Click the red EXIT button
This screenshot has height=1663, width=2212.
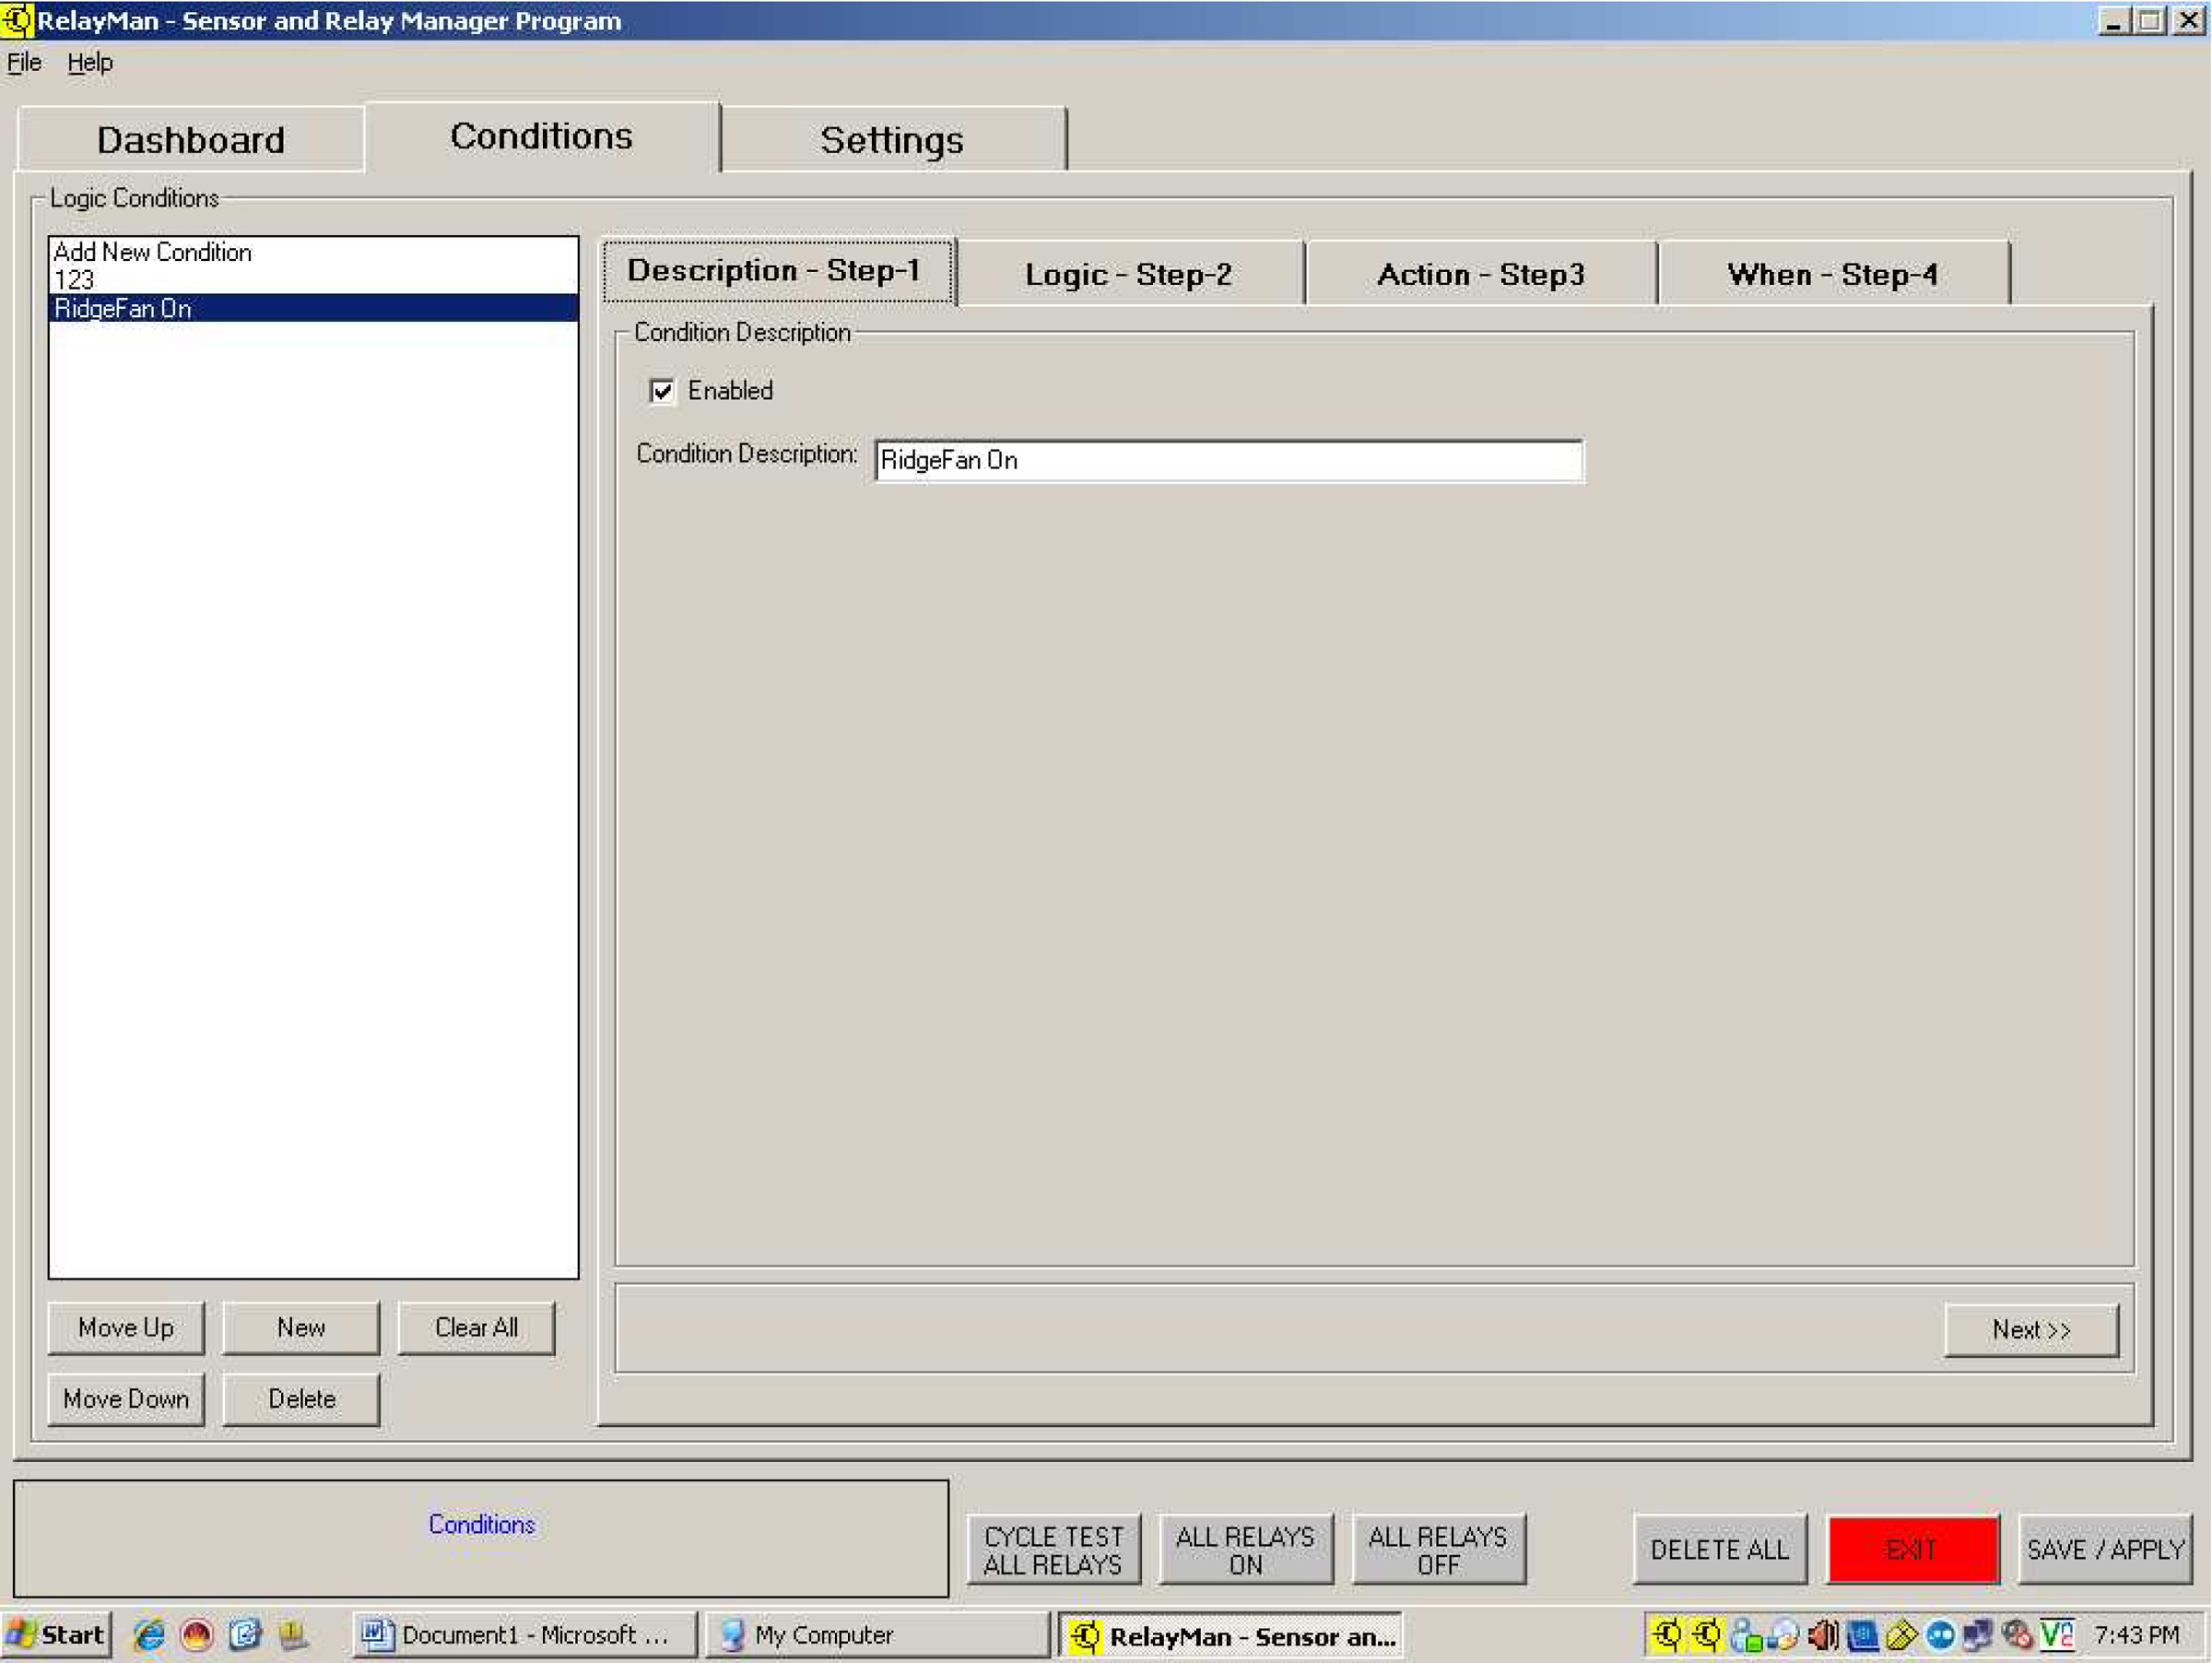(1912, 1549)
